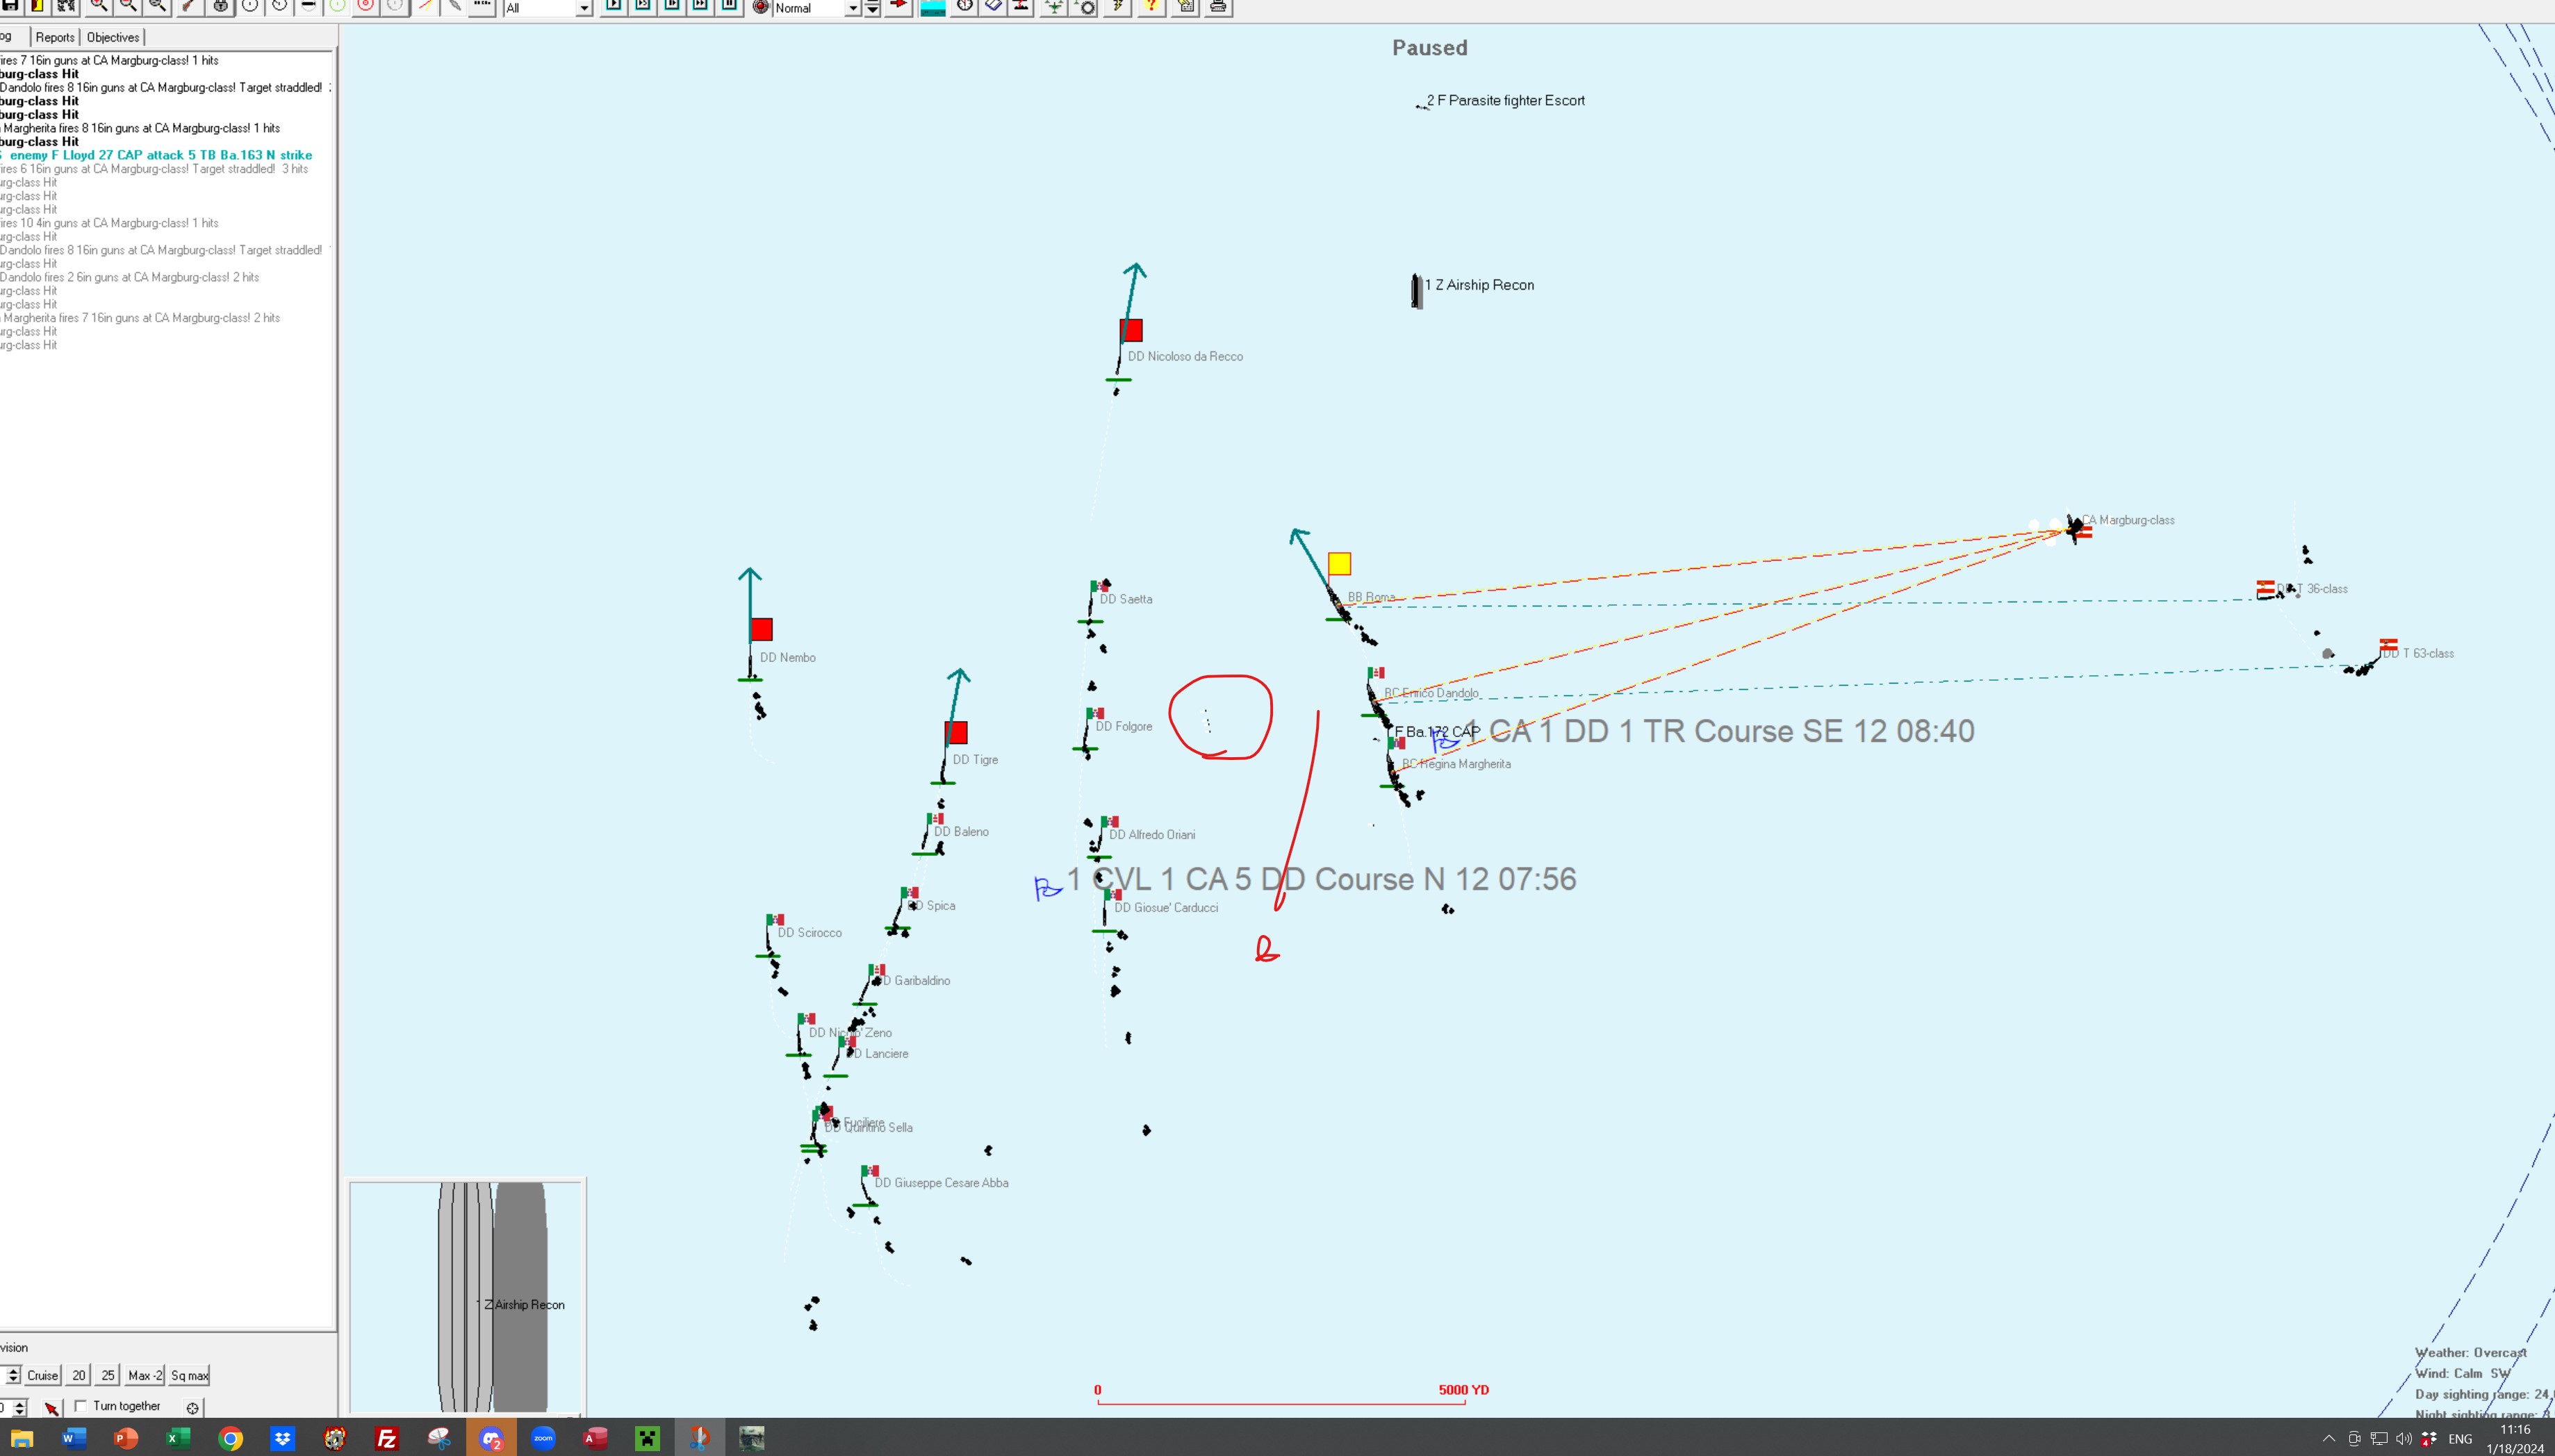This screenshot has height=1456, width=2555.
Task: Click the third magnifier zoom icon
Action: pos(157,6)
